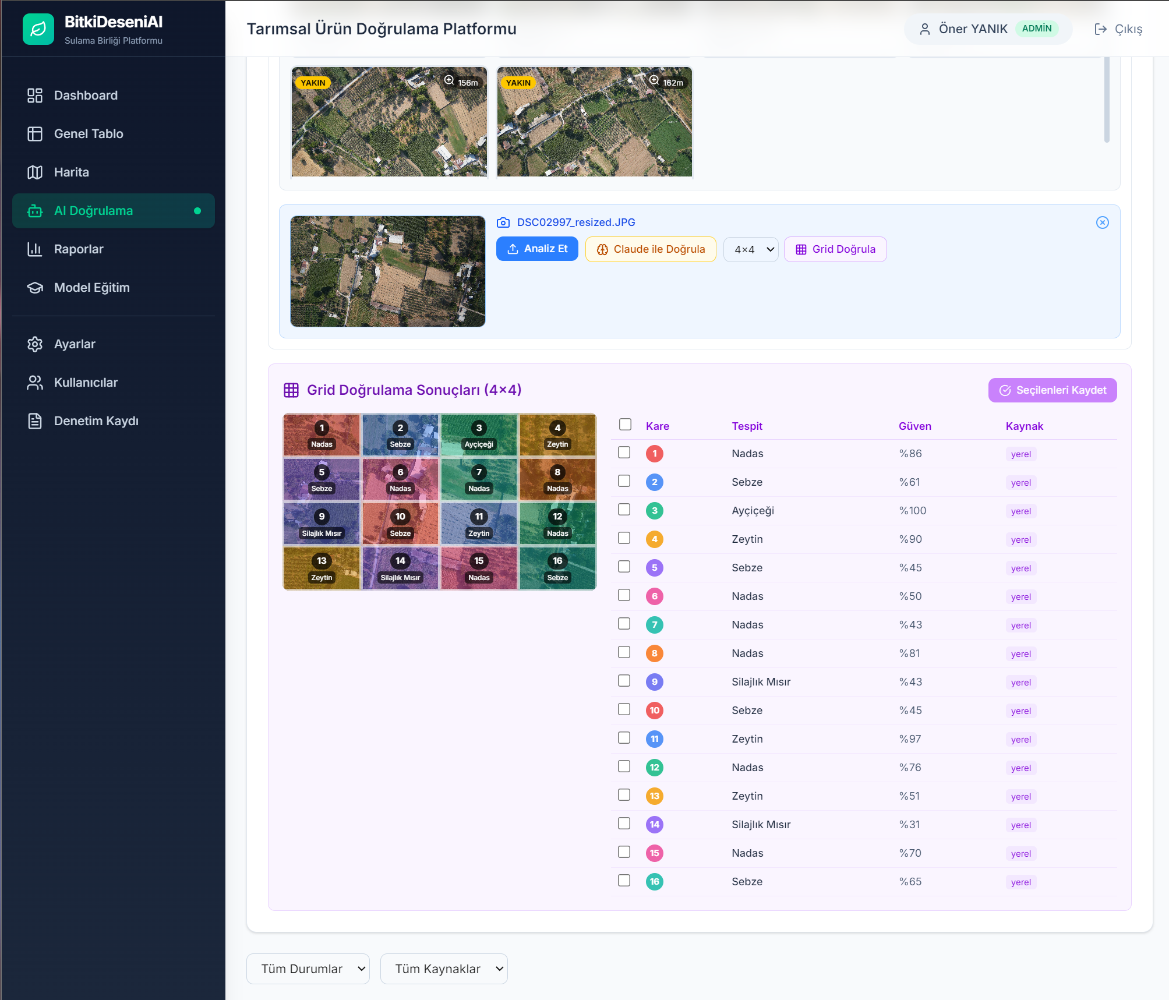Click the ADMIN role badge
Viewport: 1169px width, 1000px height.
click(x=1037, y=29)
